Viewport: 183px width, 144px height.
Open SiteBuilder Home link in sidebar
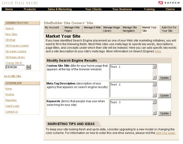(8, 89)
